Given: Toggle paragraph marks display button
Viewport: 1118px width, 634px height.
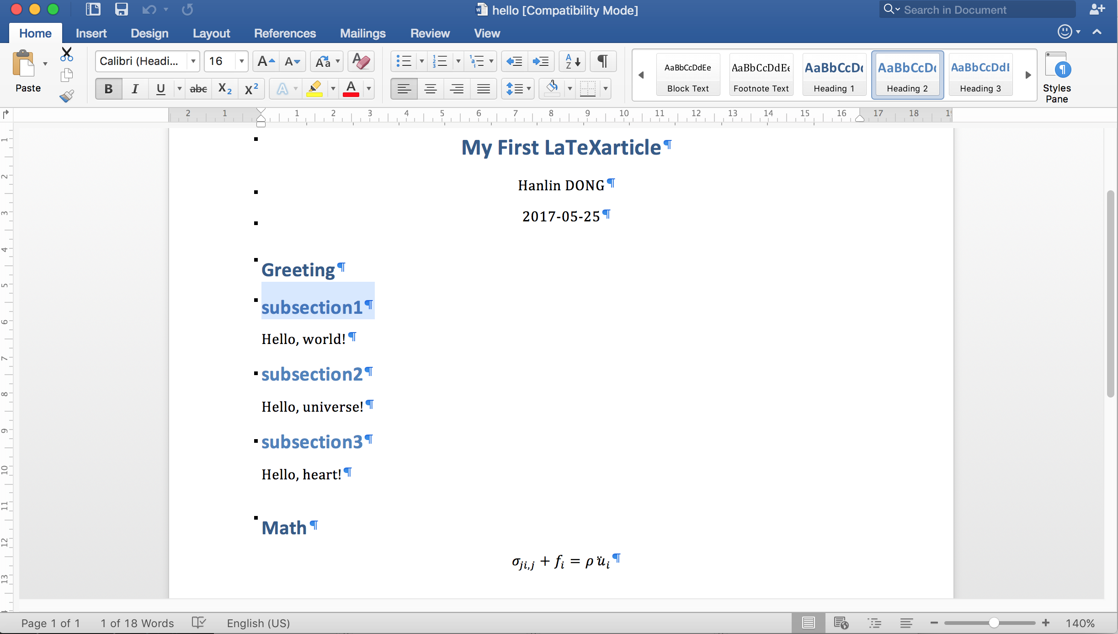Looking at the screenshot, I should pos(603,61).
